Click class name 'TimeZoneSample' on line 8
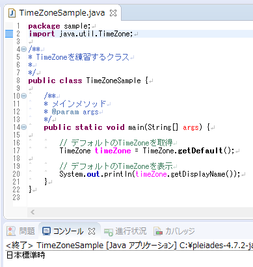Screen dimensions: 253x267 114,81
